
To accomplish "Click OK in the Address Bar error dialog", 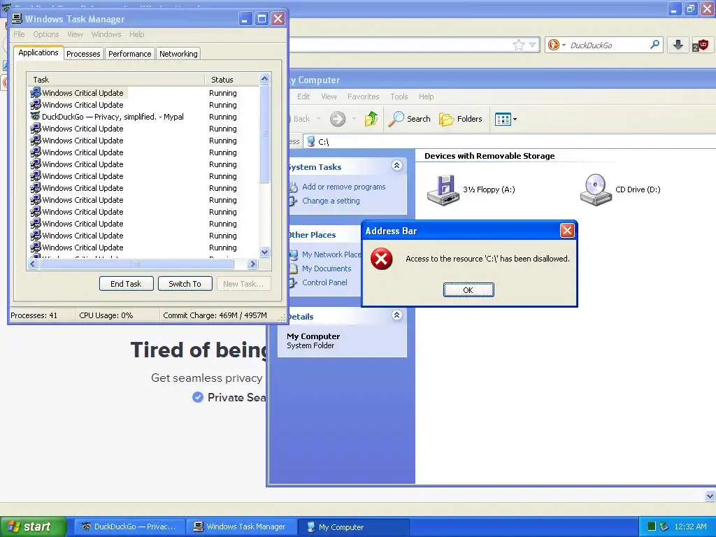I will (468, 290).
